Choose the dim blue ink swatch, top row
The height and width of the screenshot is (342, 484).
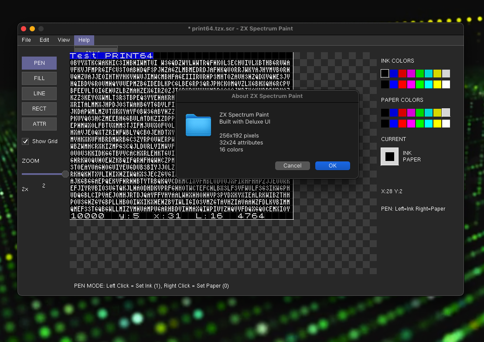pos(394,74)
